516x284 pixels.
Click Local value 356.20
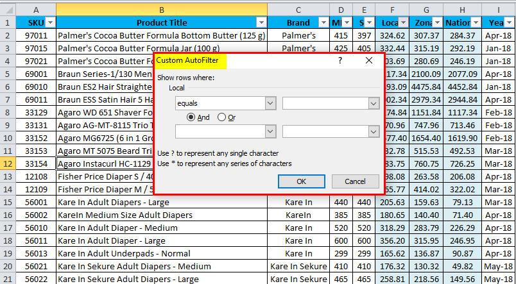coord(392,240)
